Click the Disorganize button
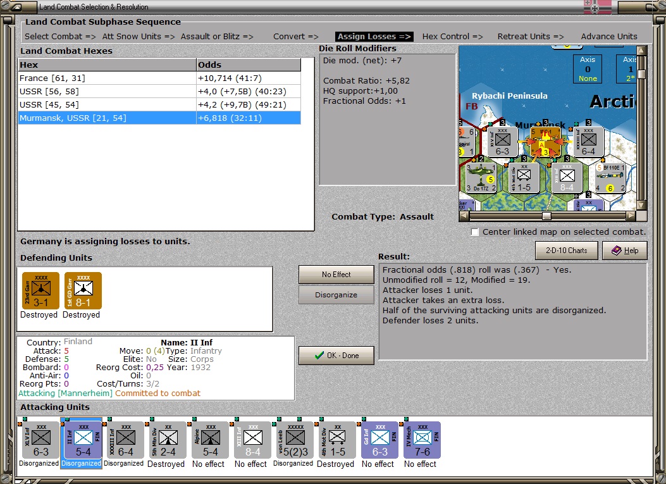666x484 pixels. coord(336,295)
